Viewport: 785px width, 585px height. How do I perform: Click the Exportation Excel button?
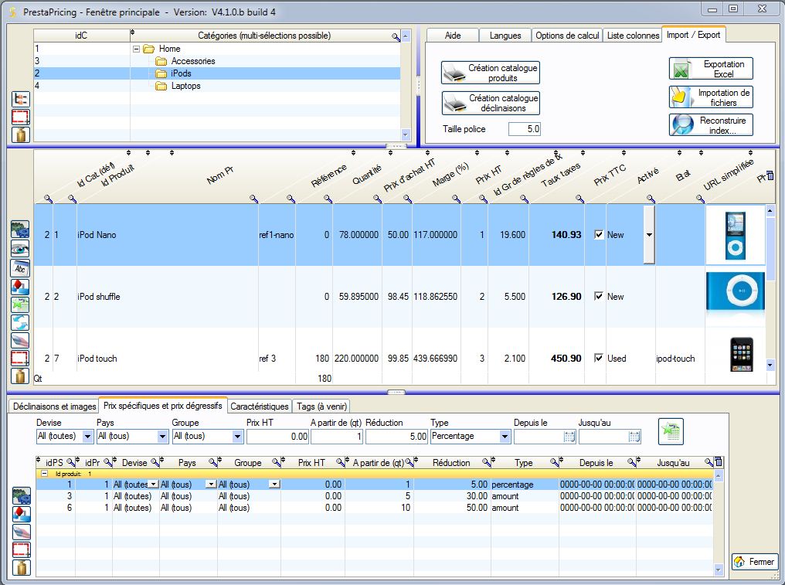coord(711,69)
